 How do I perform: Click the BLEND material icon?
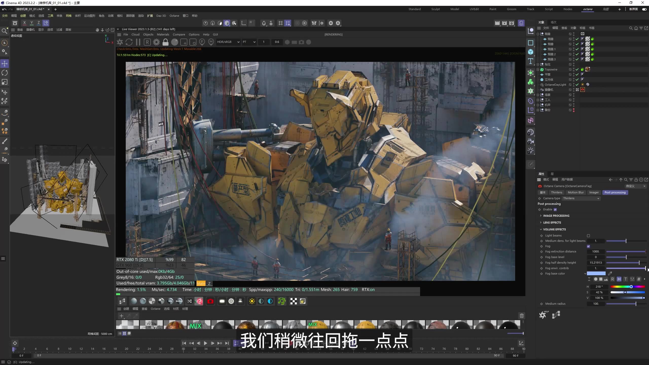(x=179, y=301)
